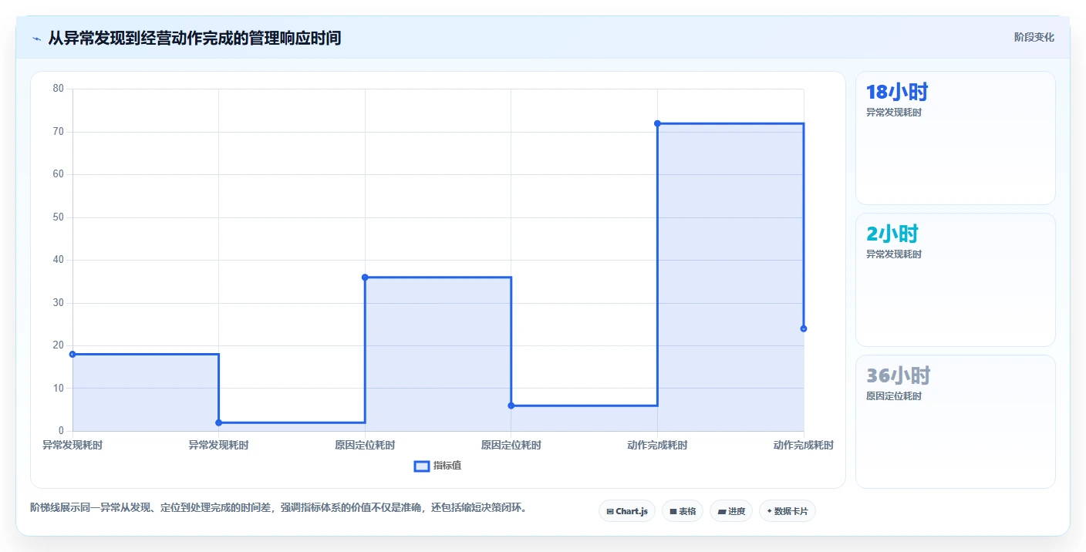1086x552 pixels.
Task: Select the 18小时 card value
Action: pyautogui.click(x=897, y=93)
